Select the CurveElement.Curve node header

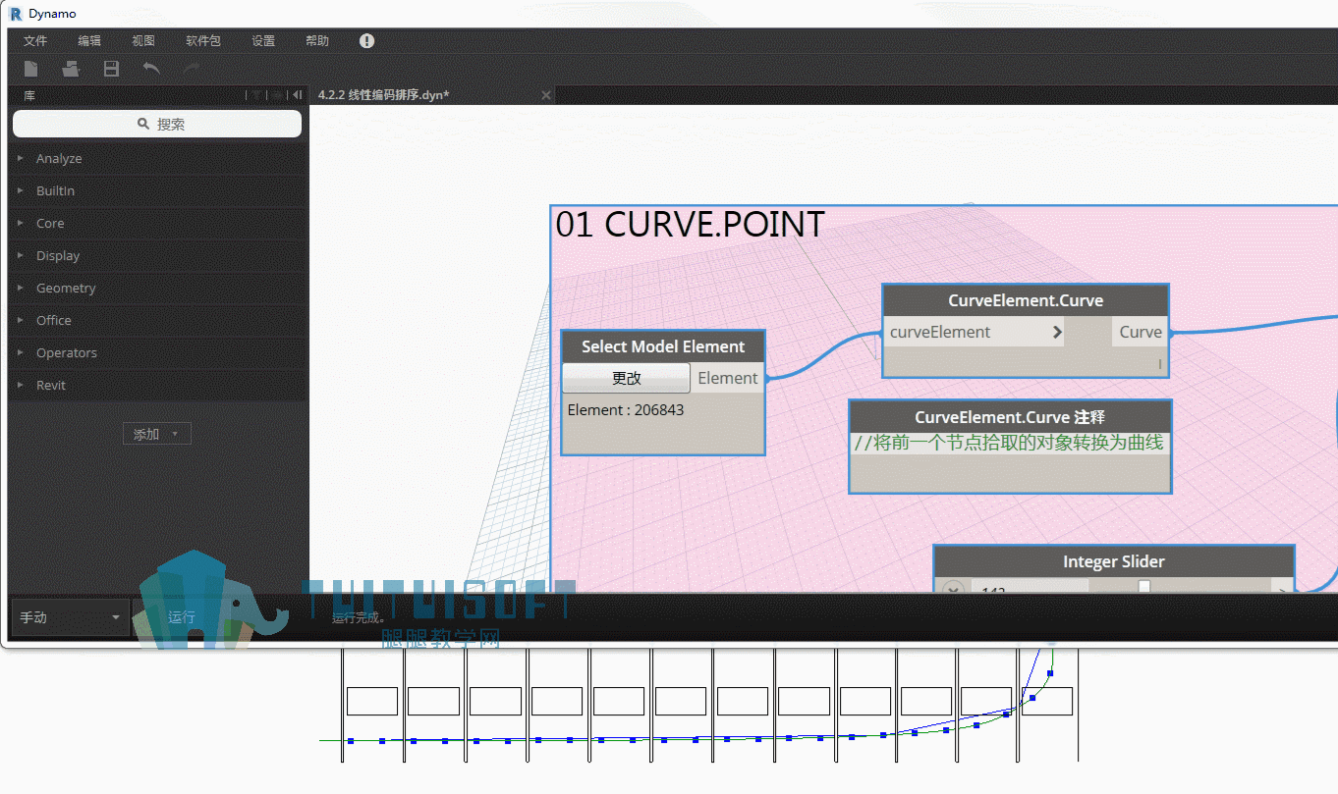click(1026, 301)
